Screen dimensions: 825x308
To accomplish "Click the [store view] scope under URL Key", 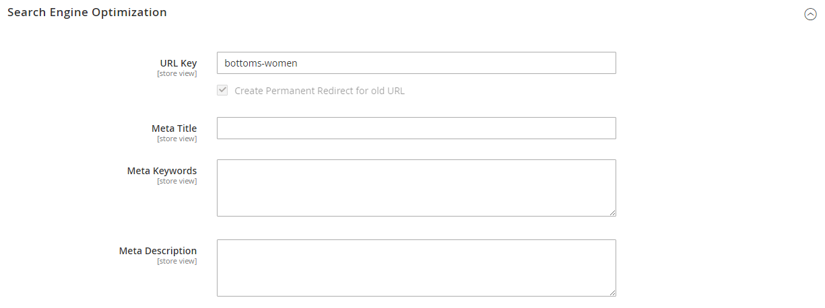I will tap(177, 73).
